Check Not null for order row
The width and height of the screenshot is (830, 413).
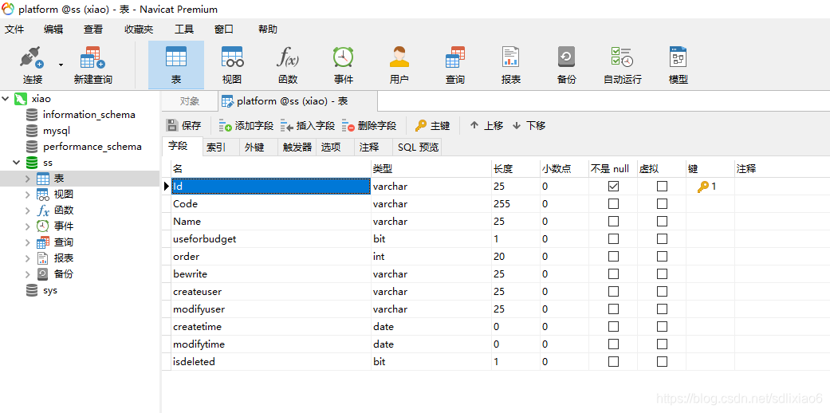[x=613, y=256]
